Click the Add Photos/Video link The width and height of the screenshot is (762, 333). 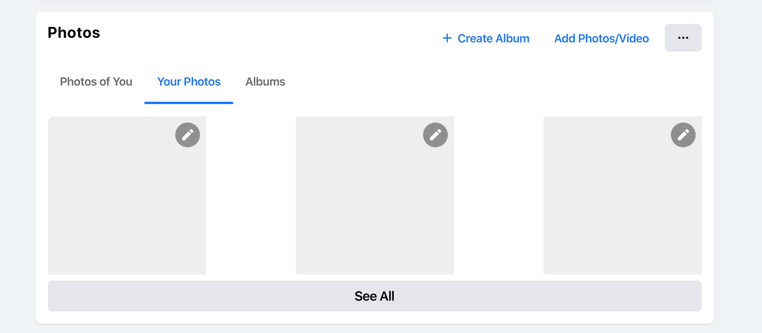601,38
